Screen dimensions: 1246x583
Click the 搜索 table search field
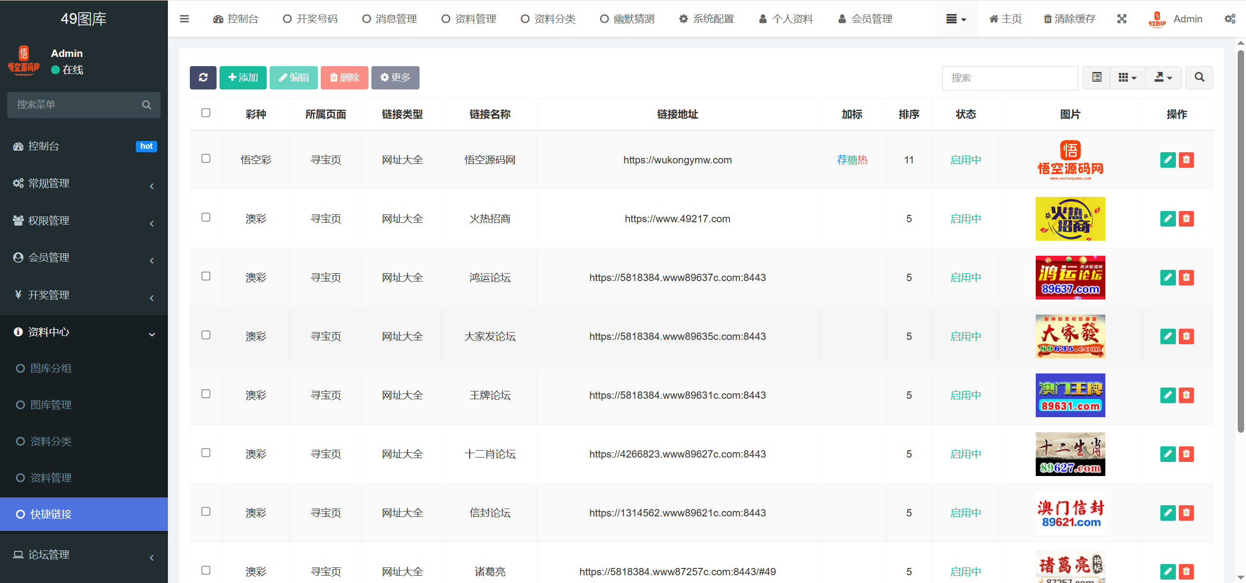(x=1010, y=78)
